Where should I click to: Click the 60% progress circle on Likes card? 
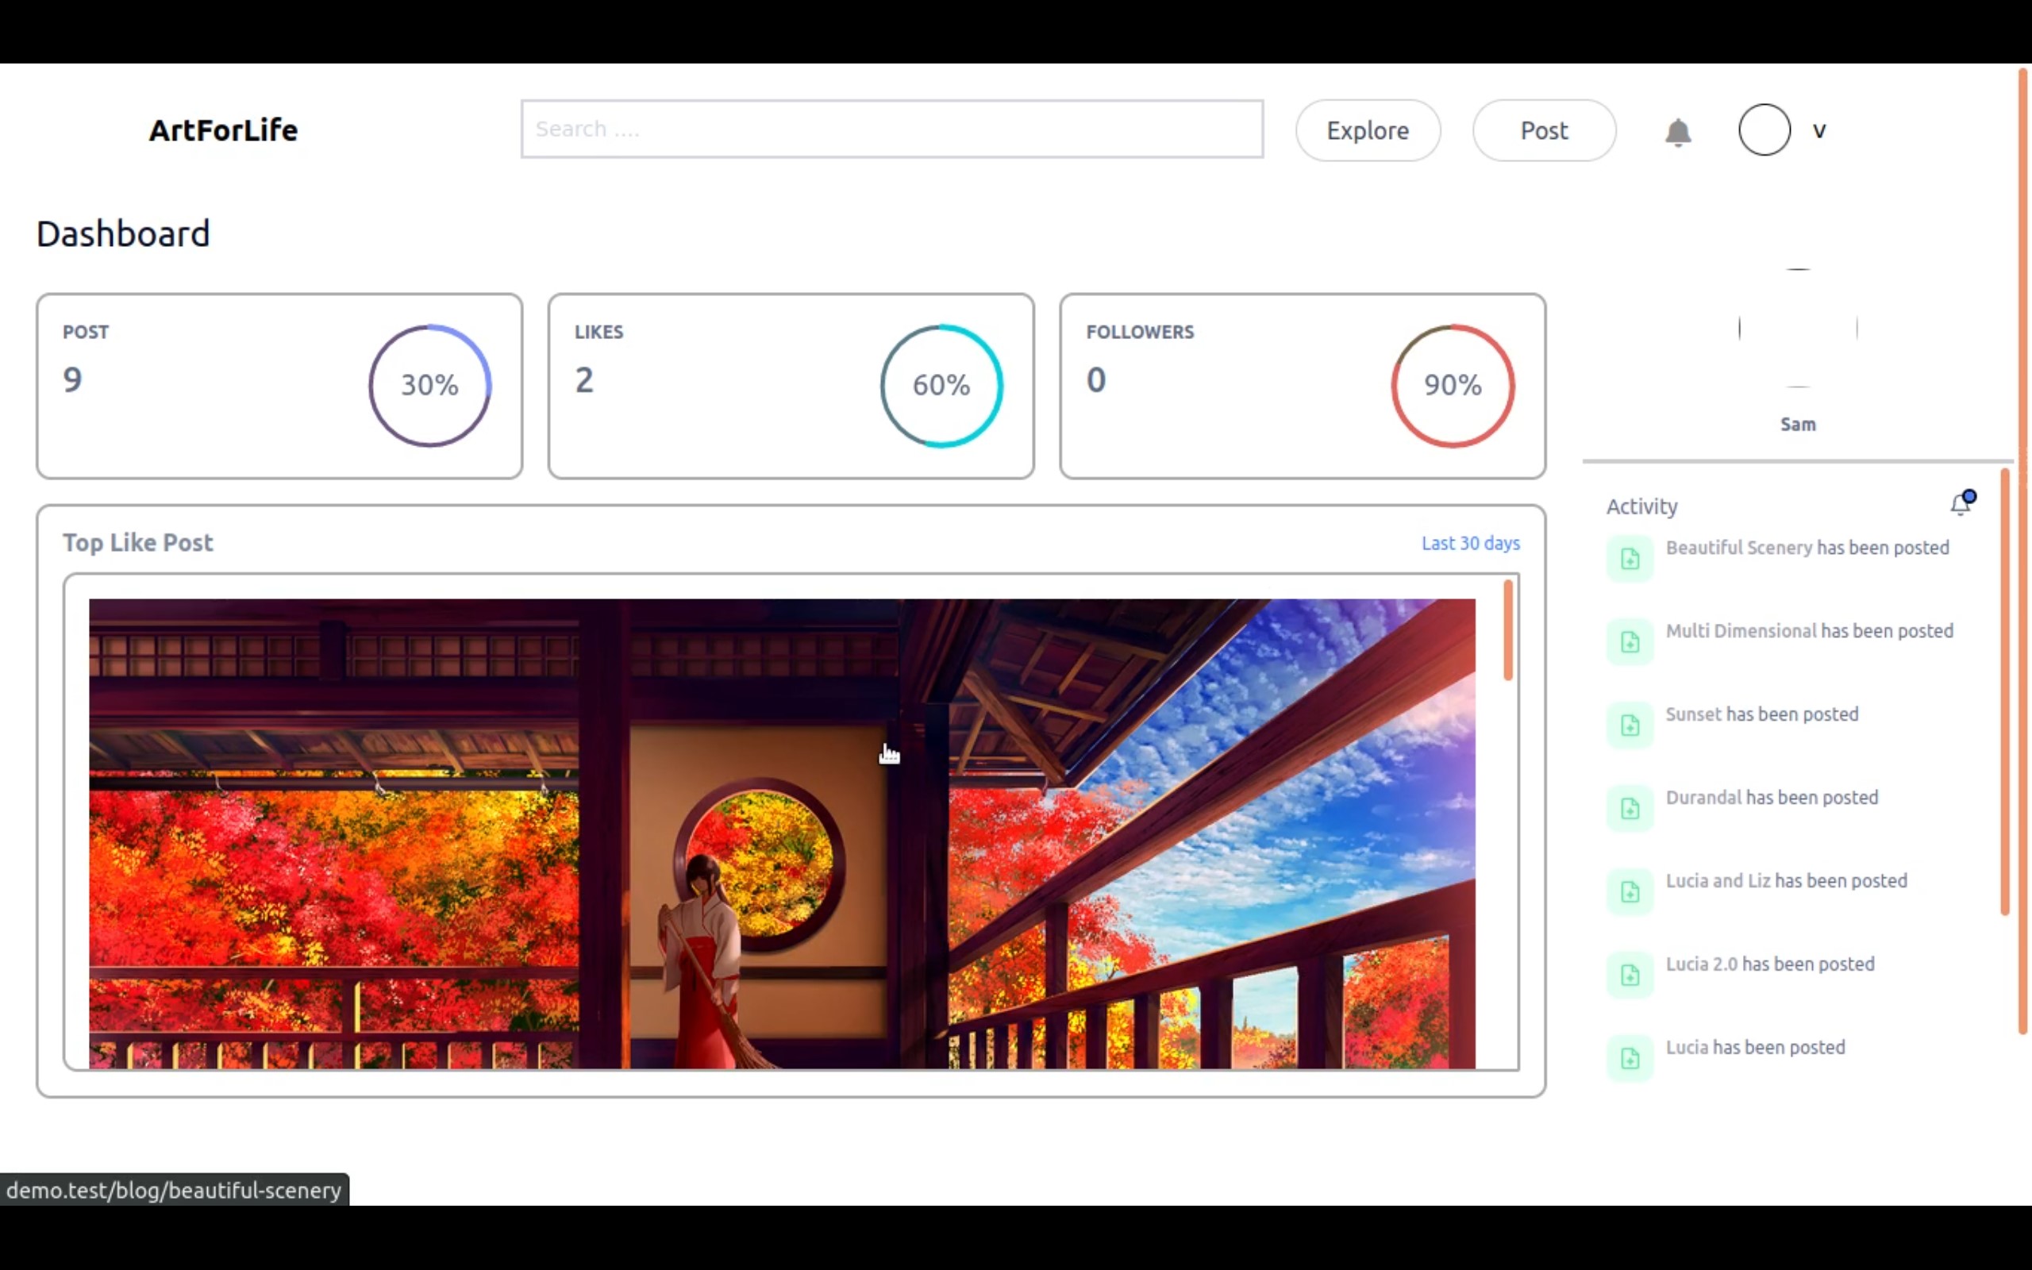(941, 386)
